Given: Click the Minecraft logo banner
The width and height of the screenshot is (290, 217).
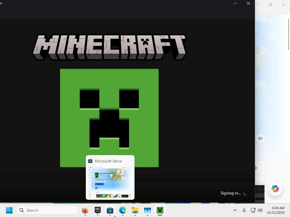Looking at the screenshot, I should 109,47.
